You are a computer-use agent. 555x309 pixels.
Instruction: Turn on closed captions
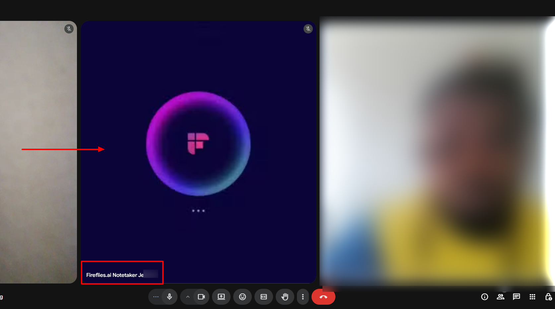tap(264, 297)
